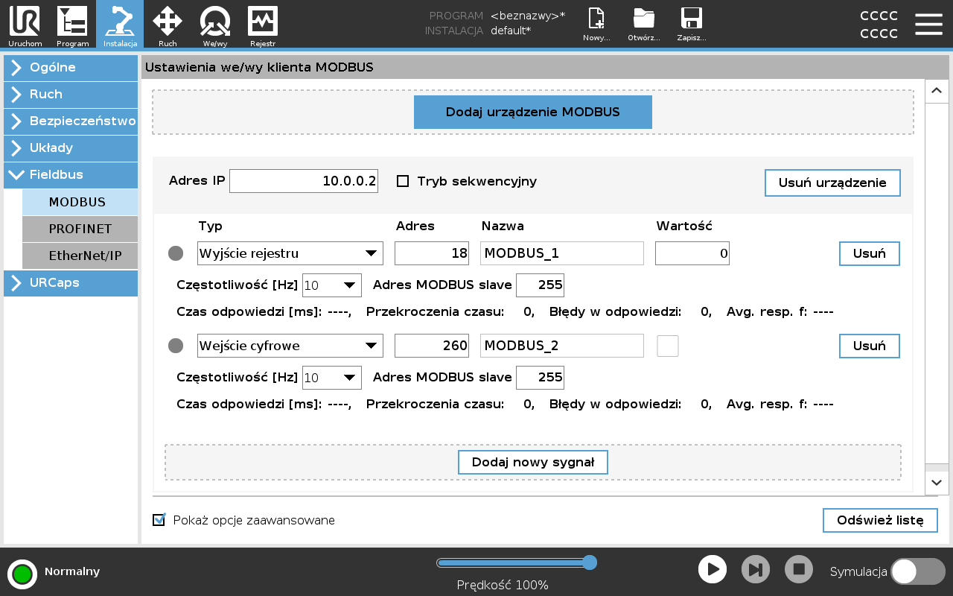Open the Rejestr (Log) tab icon
The height and width of the screenshot is (596, 953).
263,25
